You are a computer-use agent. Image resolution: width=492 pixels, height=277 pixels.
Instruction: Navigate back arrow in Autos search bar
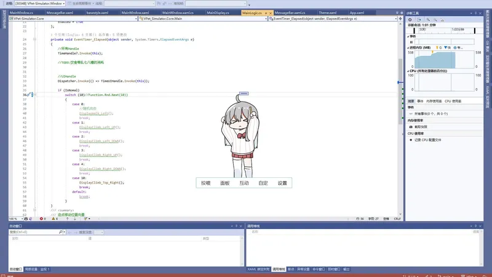(69, 233)
